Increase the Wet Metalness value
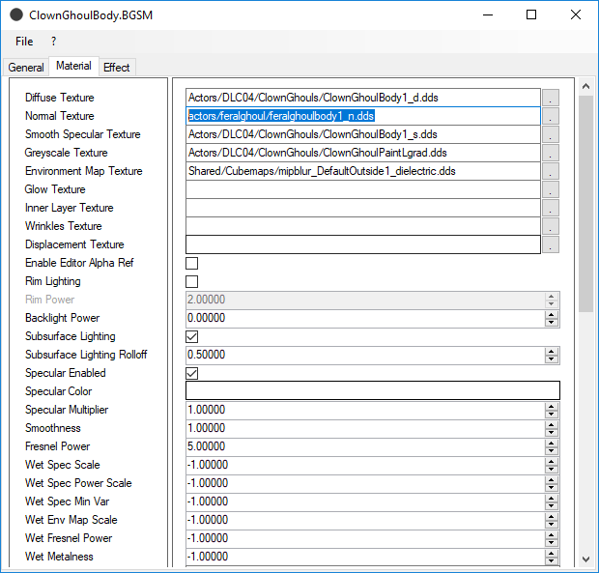Viewport: 599px width, 573px height. coord(552,553)
